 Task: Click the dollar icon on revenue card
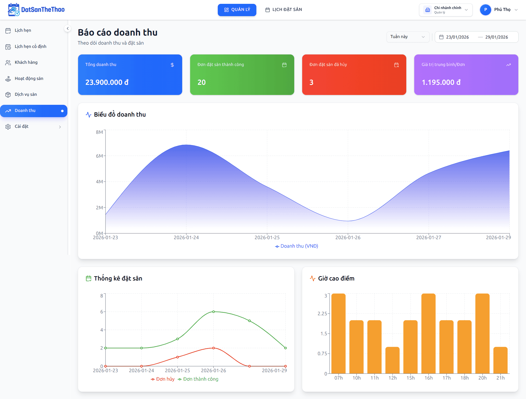tap(172, 65)
